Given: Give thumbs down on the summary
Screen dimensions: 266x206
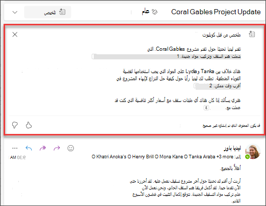Looking at the screenshot, I should (x=15, y=125).
